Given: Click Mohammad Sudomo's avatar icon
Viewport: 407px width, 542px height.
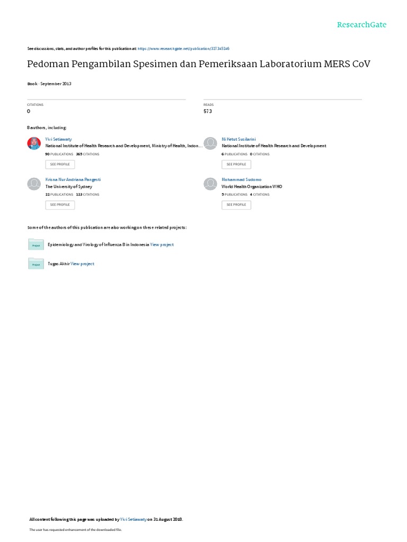Looking at the screenshot, I should [x=210, y=184].
